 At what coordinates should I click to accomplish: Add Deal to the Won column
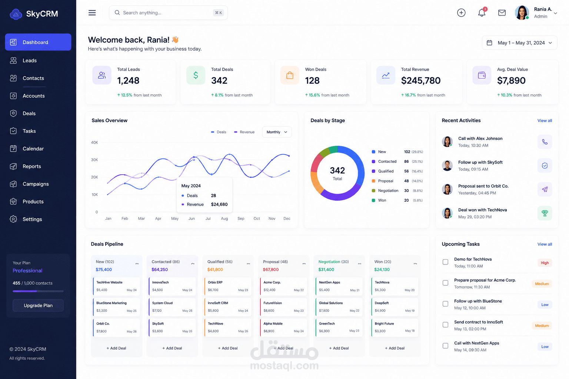[395, 348]
